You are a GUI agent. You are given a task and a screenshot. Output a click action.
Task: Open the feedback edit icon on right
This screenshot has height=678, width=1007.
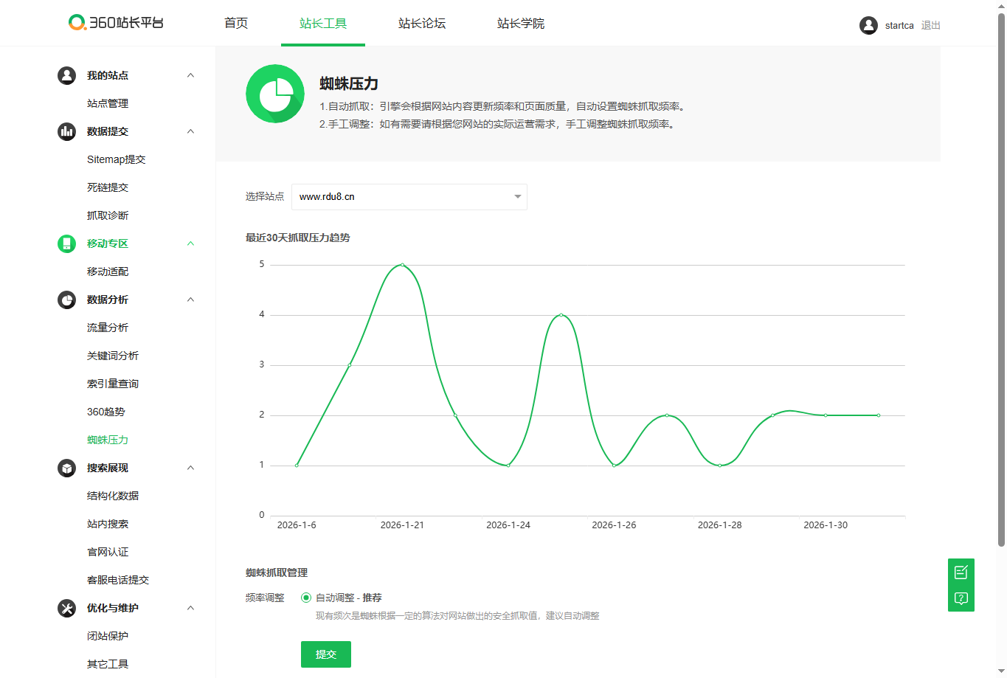961,572
